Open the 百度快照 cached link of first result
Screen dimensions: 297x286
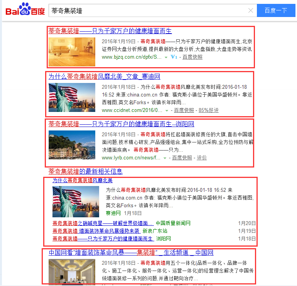click(x=192, y=57)
